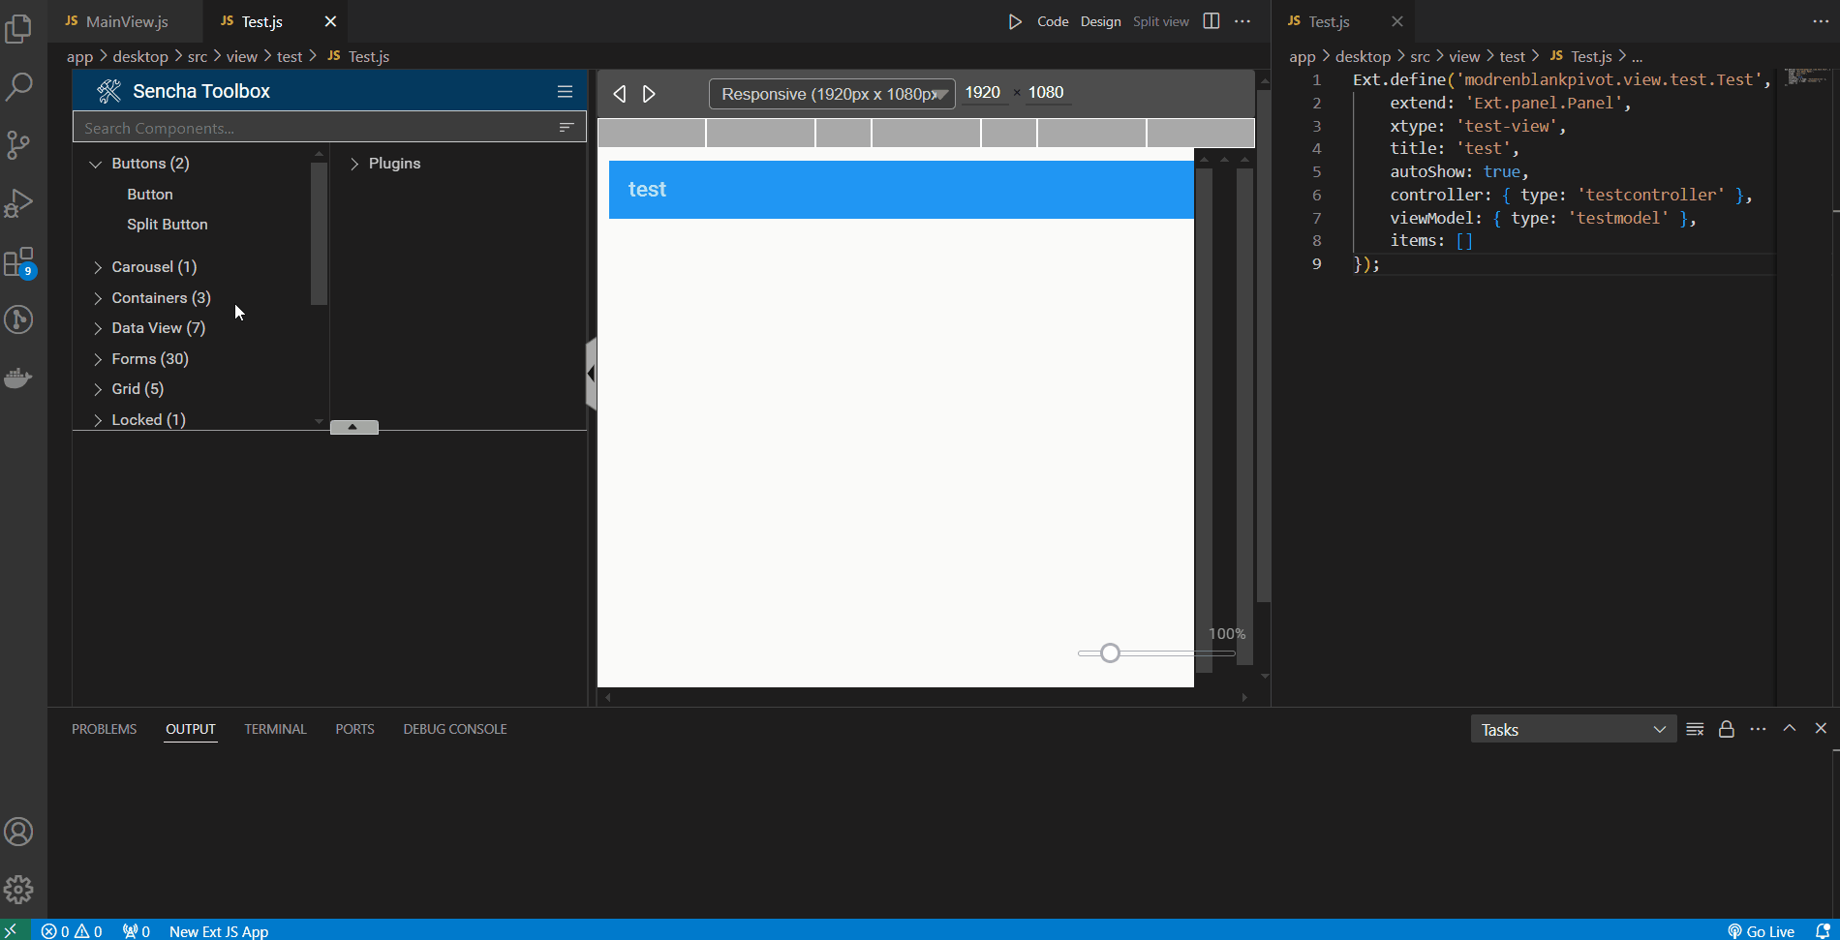1840x940 pixels.
Task: Open the Explorer view in activity bar
Action: (18, 29)
